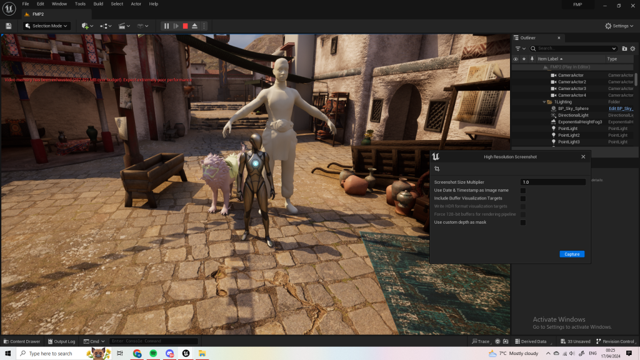Open the Cmd console type dropdown
Image resolution: width=640 pixels, height=360 pixels.
pos(94,341)
